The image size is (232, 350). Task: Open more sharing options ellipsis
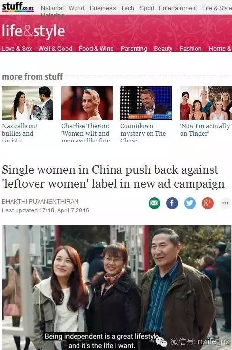coord(225,203)
